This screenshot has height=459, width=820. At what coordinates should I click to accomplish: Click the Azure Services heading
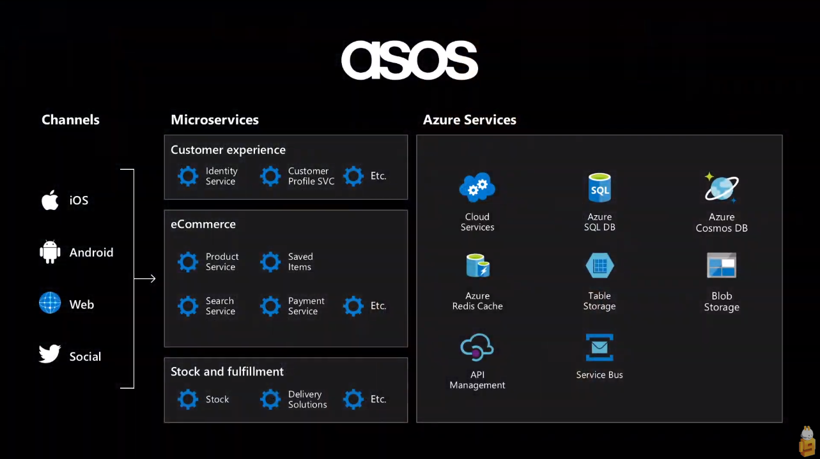pos(470,120)
